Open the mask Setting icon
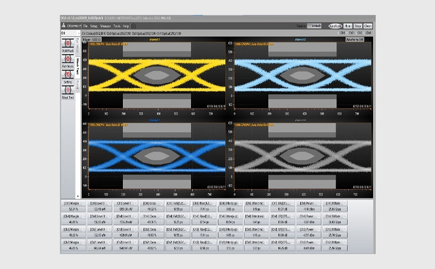The image size is (435, 269). 67,74
